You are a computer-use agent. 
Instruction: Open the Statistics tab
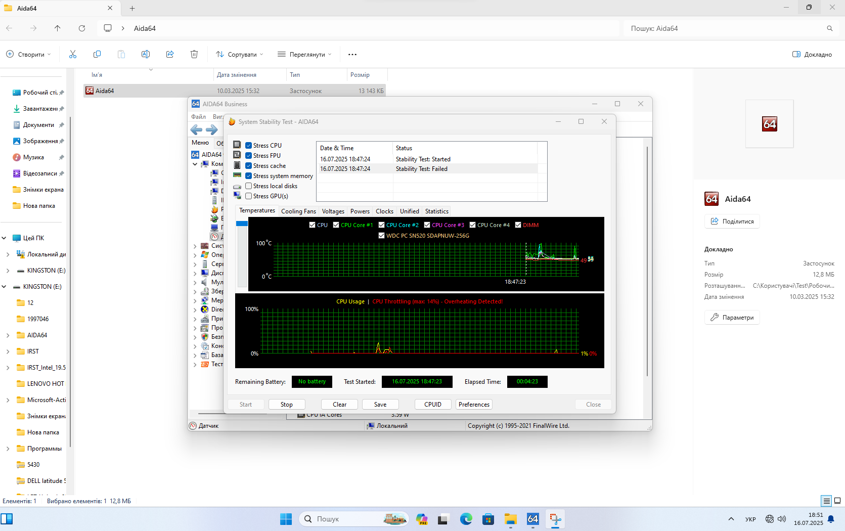pyautogui.click(x=436, y=211)
